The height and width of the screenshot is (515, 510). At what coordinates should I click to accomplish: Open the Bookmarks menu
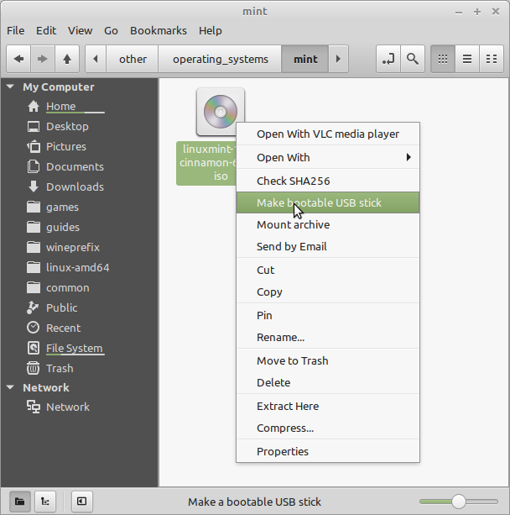point(159,30)
